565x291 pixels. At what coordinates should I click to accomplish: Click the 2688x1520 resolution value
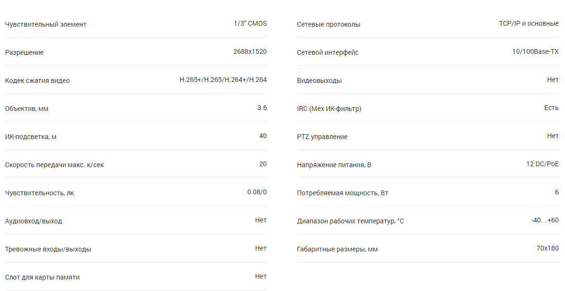coord(250,52)
